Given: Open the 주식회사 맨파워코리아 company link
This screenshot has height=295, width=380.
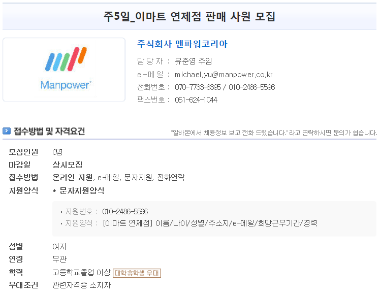Looking at the screenshot, I should tap(182, 44).
